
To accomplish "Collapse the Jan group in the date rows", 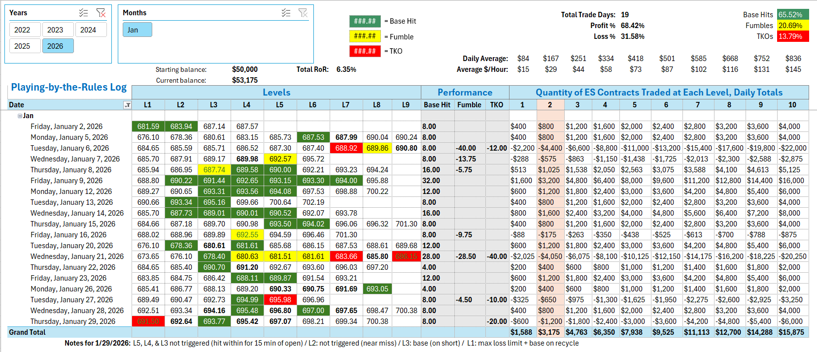I will point(20,116).
